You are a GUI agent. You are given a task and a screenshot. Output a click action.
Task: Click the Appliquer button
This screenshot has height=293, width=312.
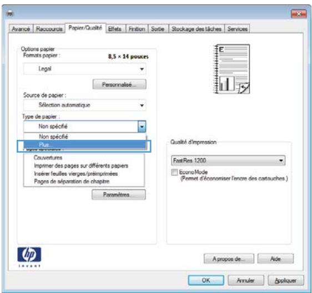click(286, 280)
